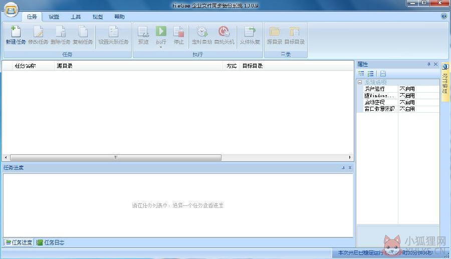Viewport: 451px width, 259px height.
Task: Click the 不启用 value for 随Windows...
Action: click(407, 96)
